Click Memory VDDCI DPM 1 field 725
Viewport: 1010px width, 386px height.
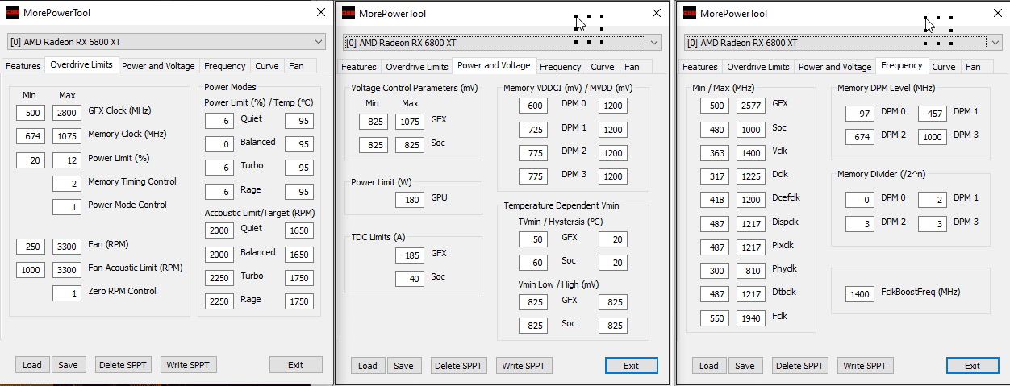tap(533, 129)
